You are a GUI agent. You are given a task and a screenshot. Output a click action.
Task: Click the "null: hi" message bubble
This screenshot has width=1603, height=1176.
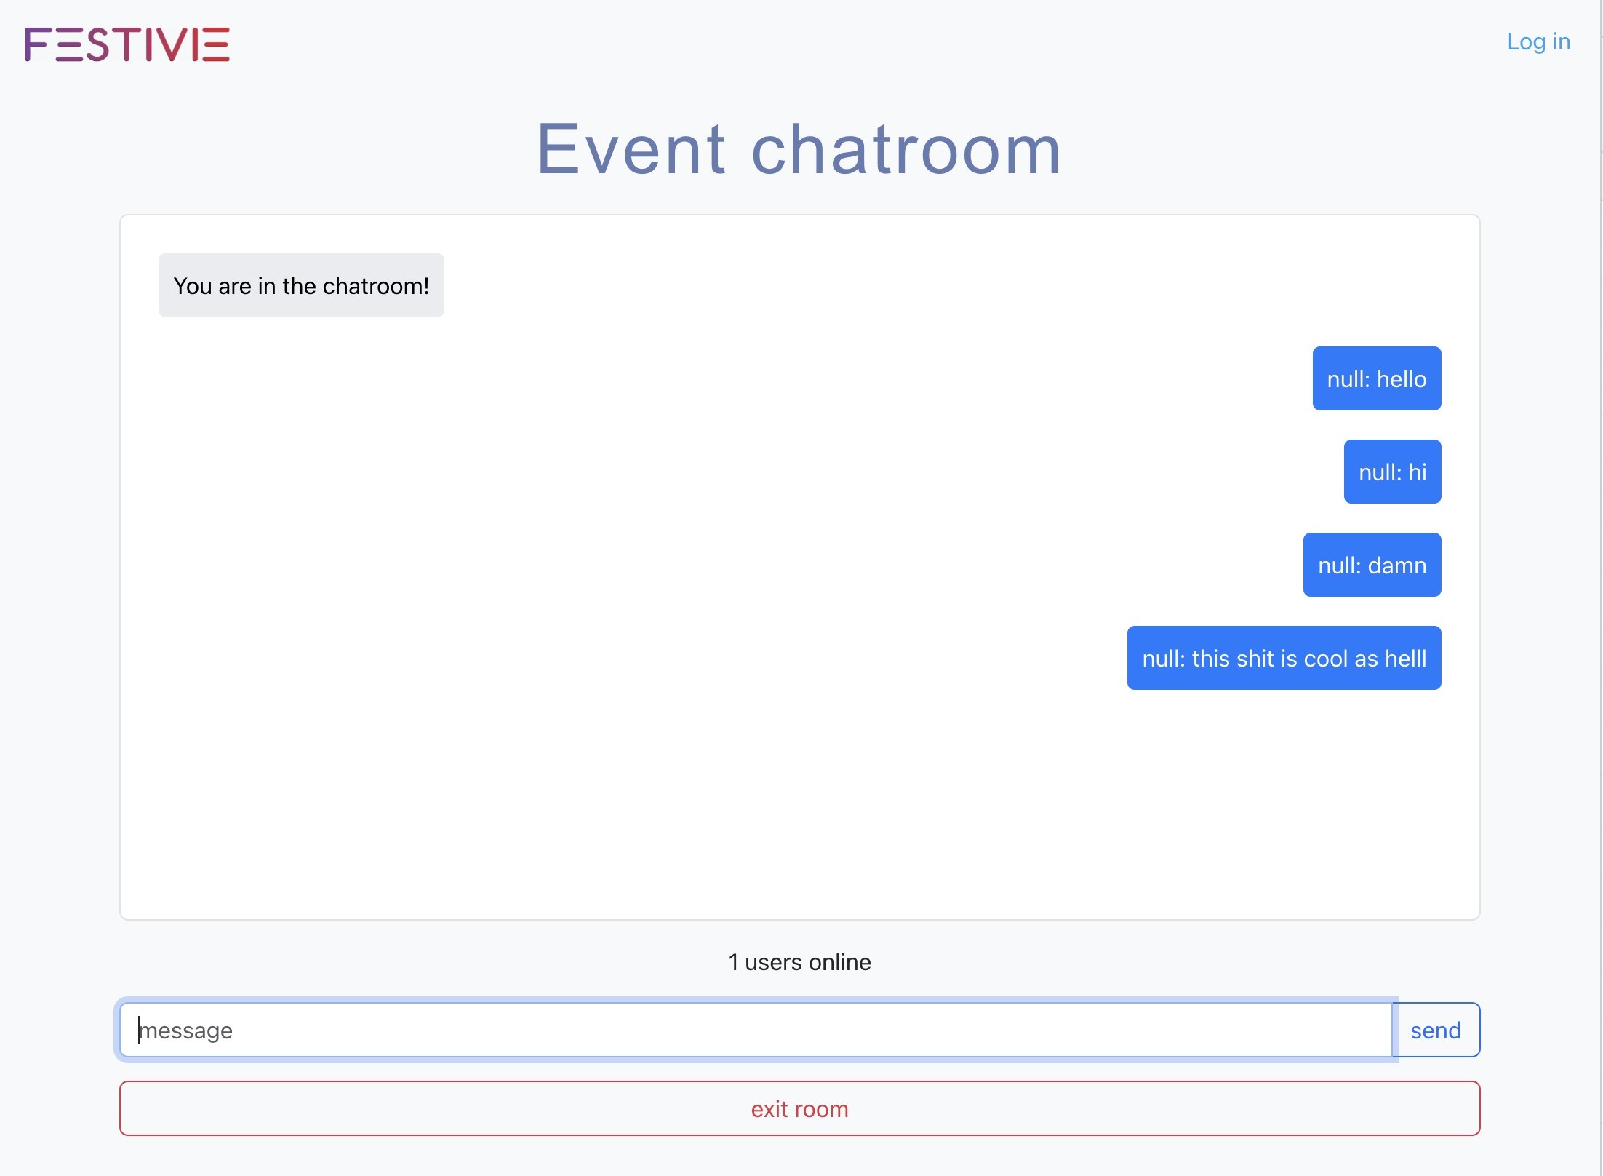pyautogui.click(x=1392, y=472)
